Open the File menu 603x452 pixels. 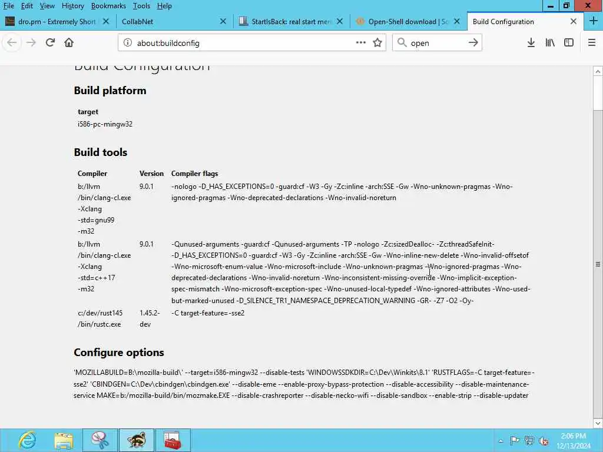pyautogui.click(x=8, y=6)
